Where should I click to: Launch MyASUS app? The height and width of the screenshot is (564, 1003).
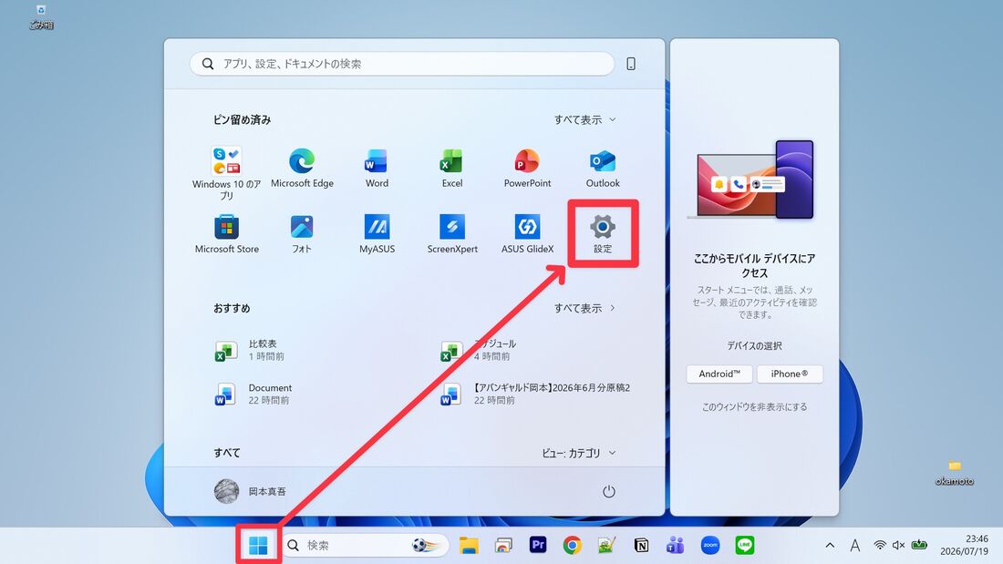tap(377, 234)
